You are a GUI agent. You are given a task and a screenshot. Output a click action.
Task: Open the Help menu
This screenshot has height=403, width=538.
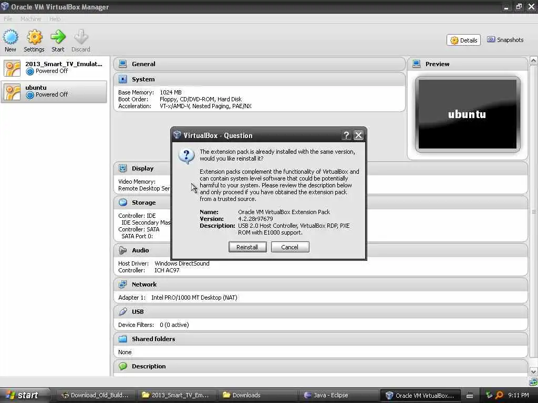click(x=55, y=19)
